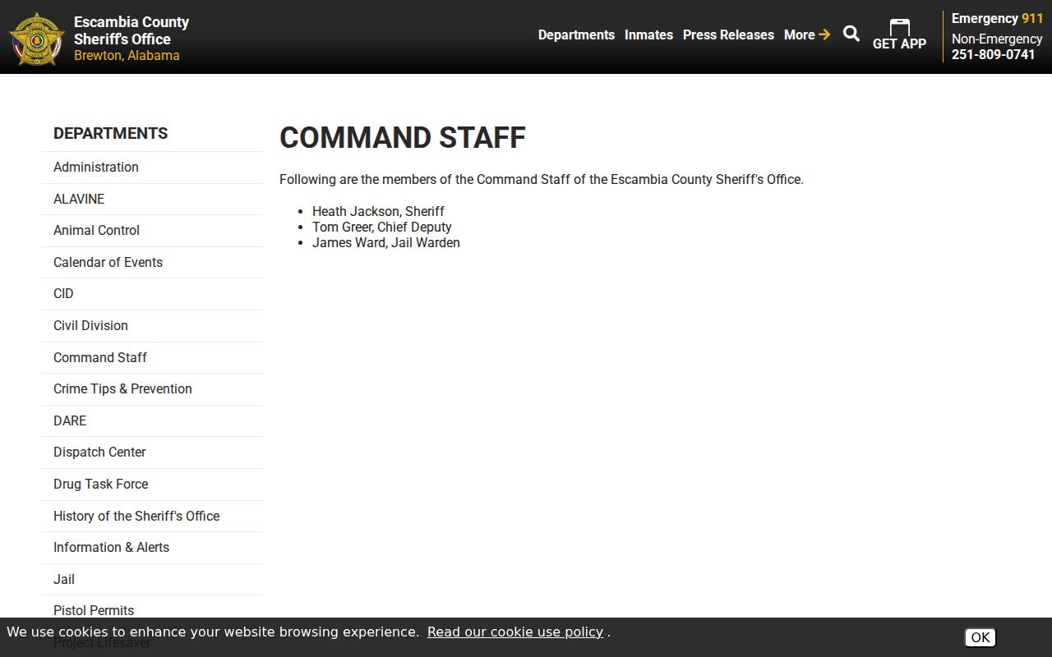Click the DEPARTMENTS sidebar heading

tap(110, 133)
